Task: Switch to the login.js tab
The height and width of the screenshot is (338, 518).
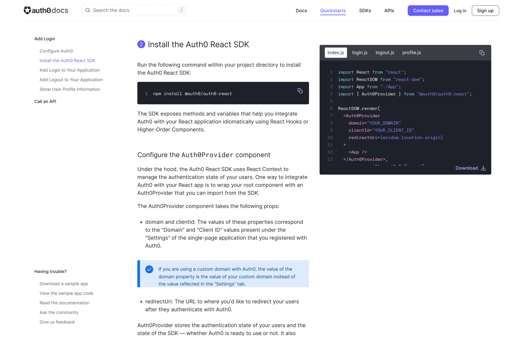Action: [360, 53]
